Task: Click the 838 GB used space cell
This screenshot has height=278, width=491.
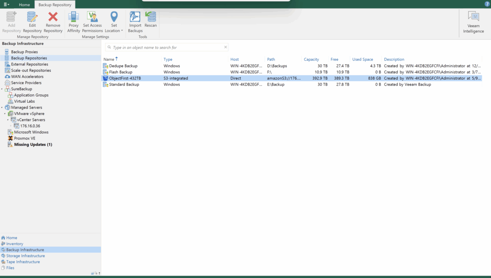Action: pyautogui.click(x=374, y=78)
